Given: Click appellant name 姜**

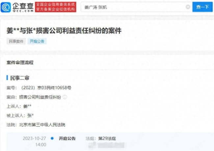Looking at the screenshot, I should (x=27, y=106).
